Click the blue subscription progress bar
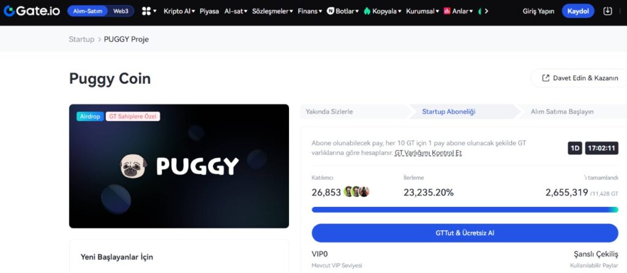Screen dimensions: 627x273 coord(465,209)
